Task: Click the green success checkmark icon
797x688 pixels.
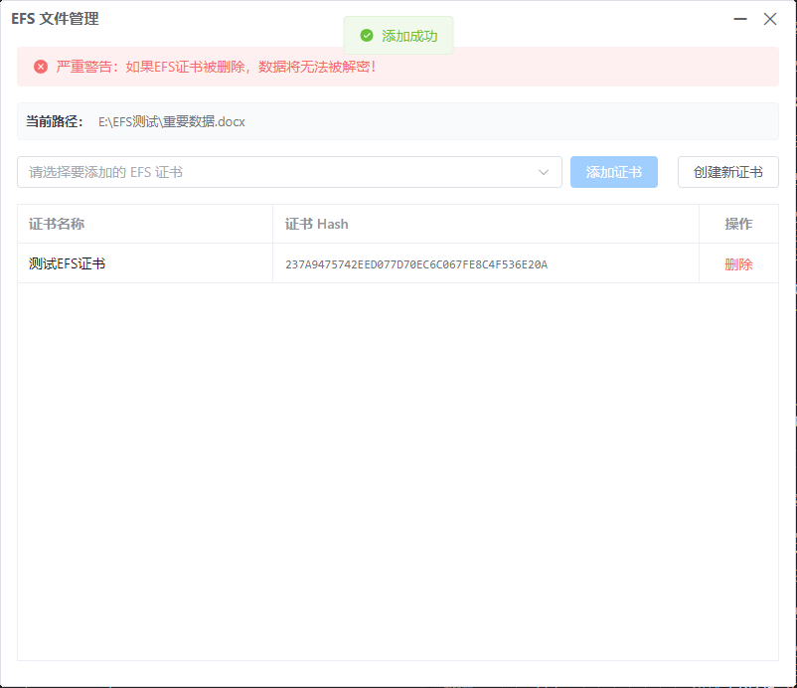Action: (x=367, y=36)
